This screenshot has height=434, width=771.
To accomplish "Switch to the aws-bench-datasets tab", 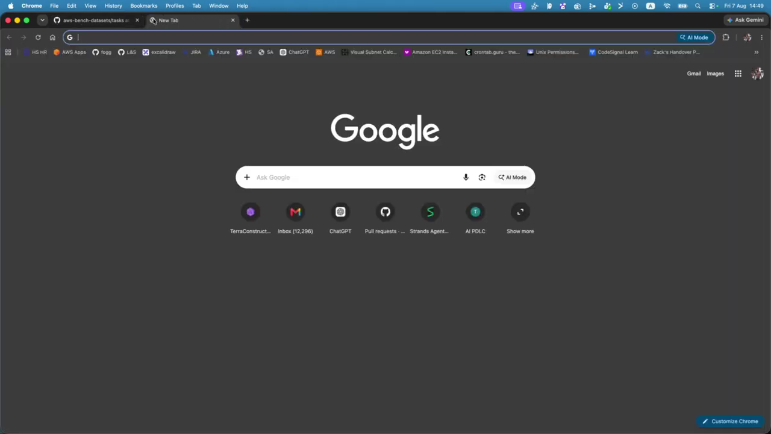I will coord(95,20).
